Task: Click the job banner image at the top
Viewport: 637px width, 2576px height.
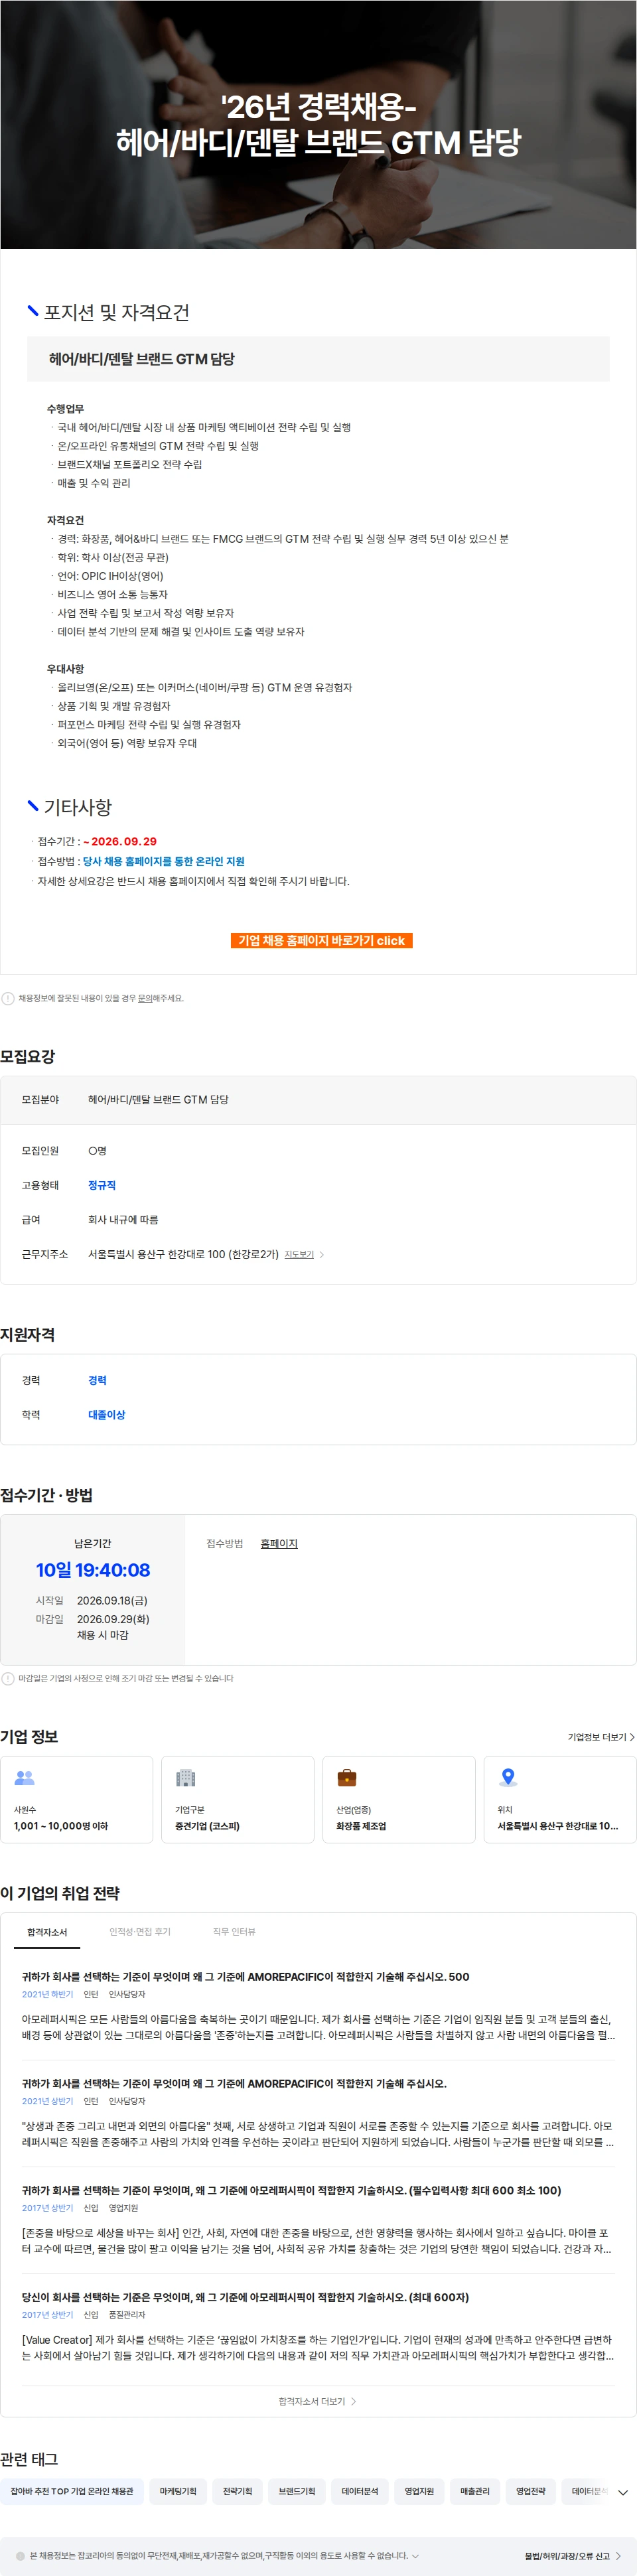Action: [318, 124]
